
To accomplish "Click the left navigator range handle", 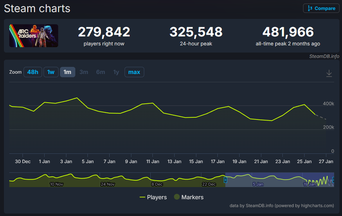I will coord(225,180).
